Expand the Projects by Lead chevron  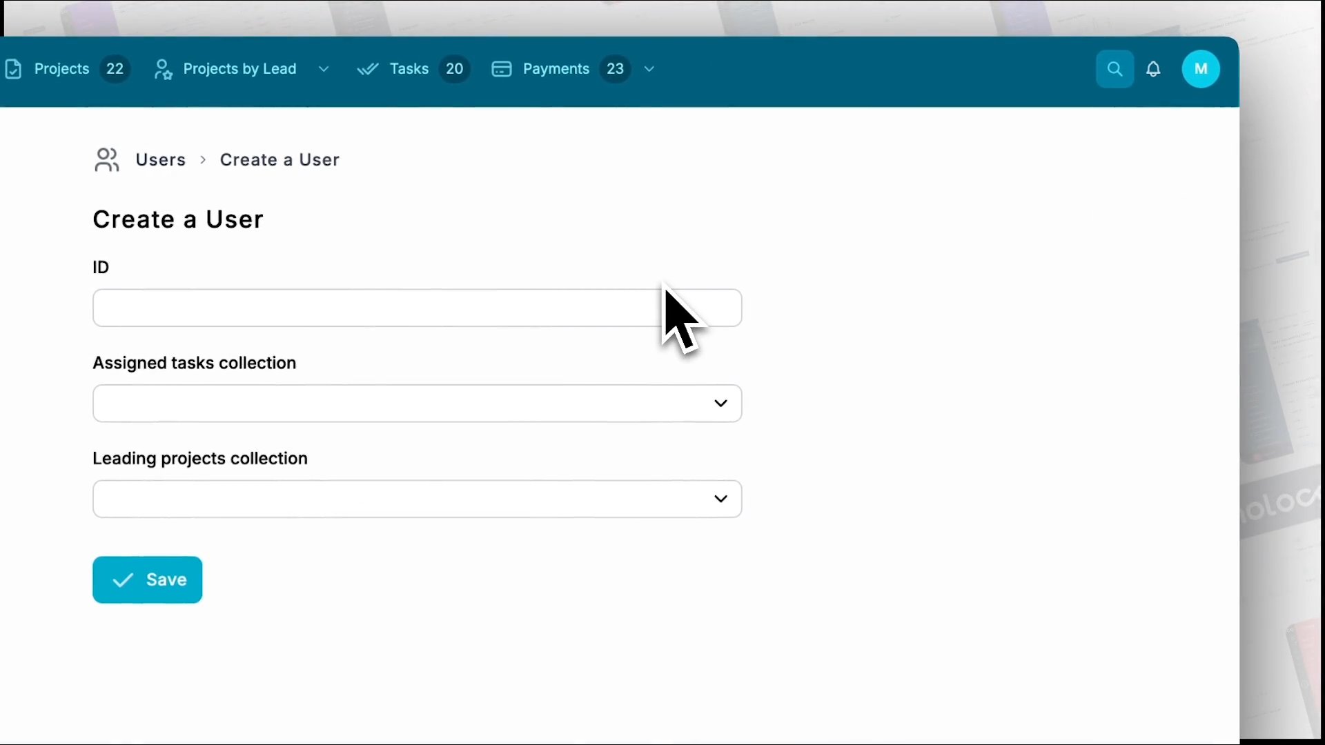[x=324, y=69]
